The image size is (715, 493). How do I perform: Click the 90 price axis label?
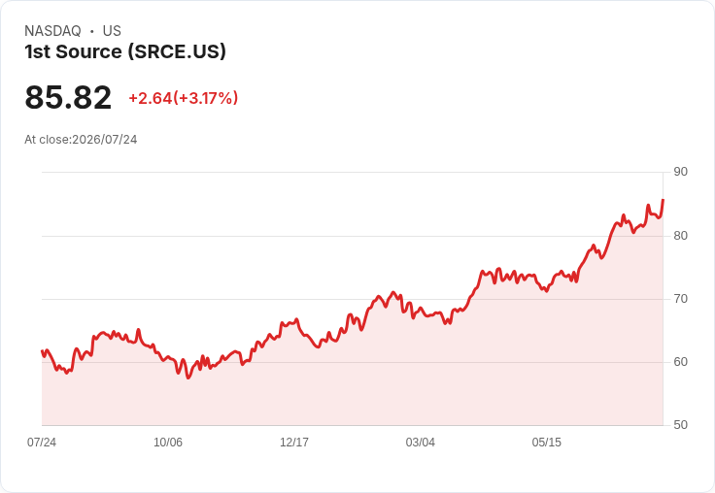pyautogui.click(x=680, y=172)
